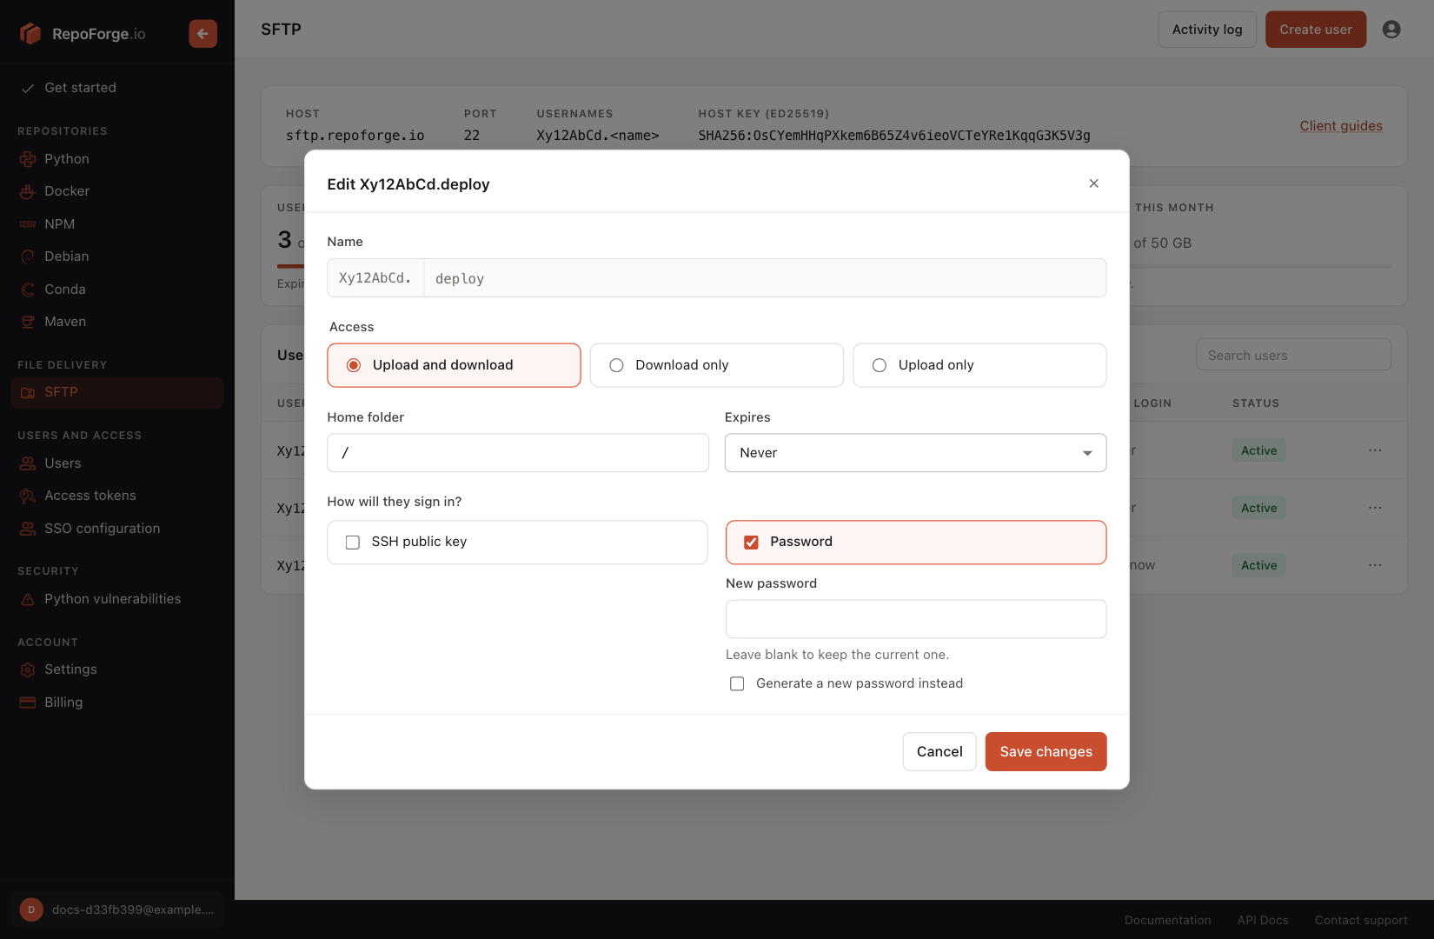
Task: Collapse sidebar with orange arrow icon
Action: [202, 33]
